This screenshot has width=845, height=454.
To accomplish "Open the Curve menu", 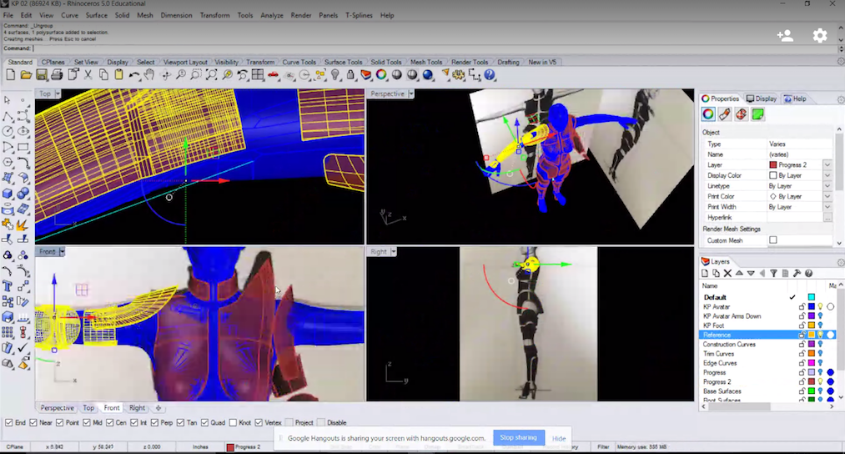I will [69, 15].
